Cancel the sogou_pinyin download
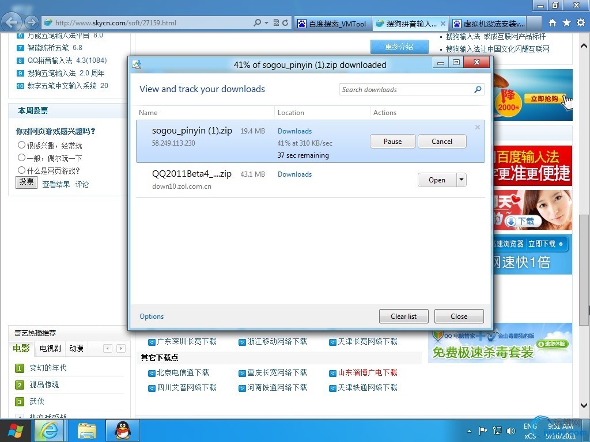The height and width of the screenshot is (442, 590). pyautogui.click(x=442, y=142)
